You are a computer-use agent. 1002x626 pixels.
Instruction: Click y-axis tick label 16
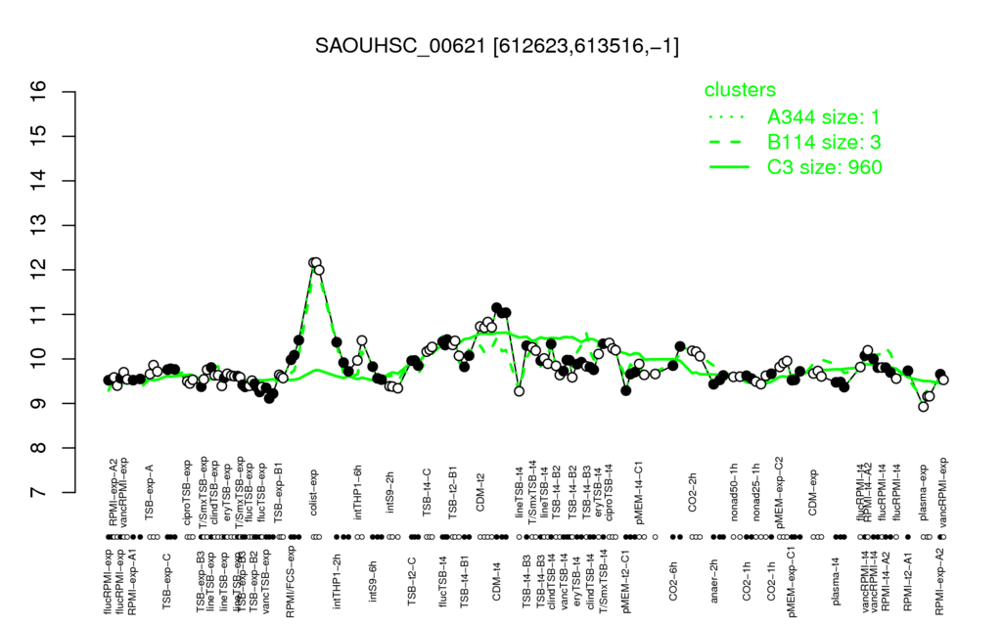pyautogui.click(x=39, y=92)
